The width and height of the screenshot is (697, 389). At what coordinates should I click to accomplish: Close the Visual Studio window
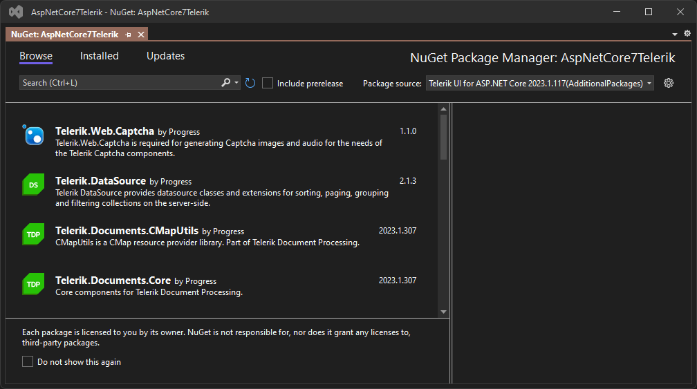pos(680,12)
